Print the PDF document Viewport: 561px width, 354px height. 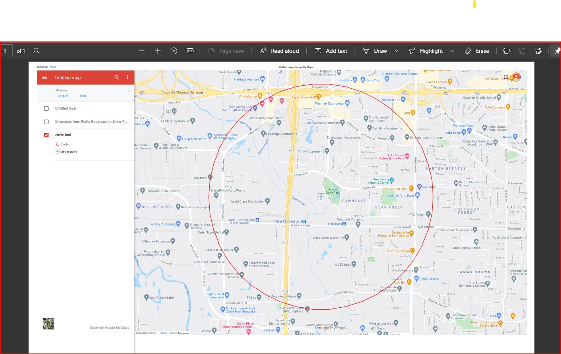pos(506,51)
